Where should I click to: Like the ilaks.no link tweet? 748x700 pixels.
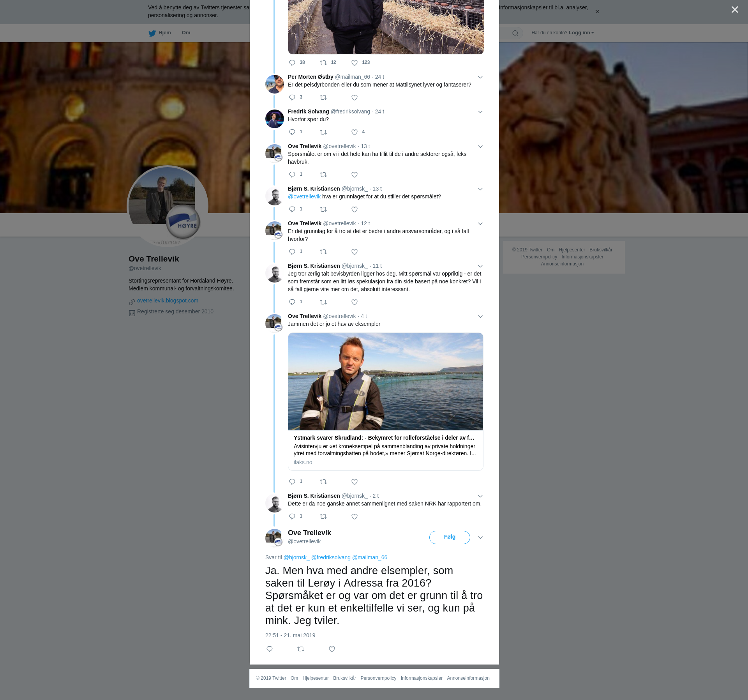click(354, 482)
